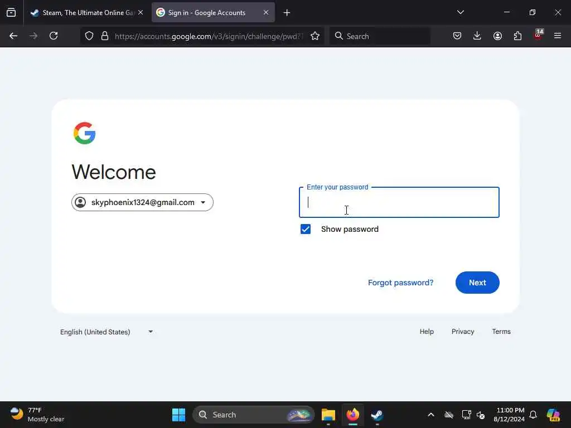Open the notifications bell
Screen dimensions: 571x428
[x=533, y=415]
